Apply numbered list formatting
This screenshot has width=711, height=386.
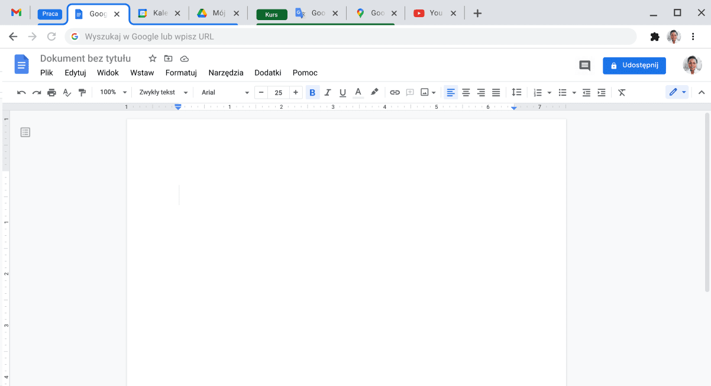pyautogui.click(x=538, y=92)
